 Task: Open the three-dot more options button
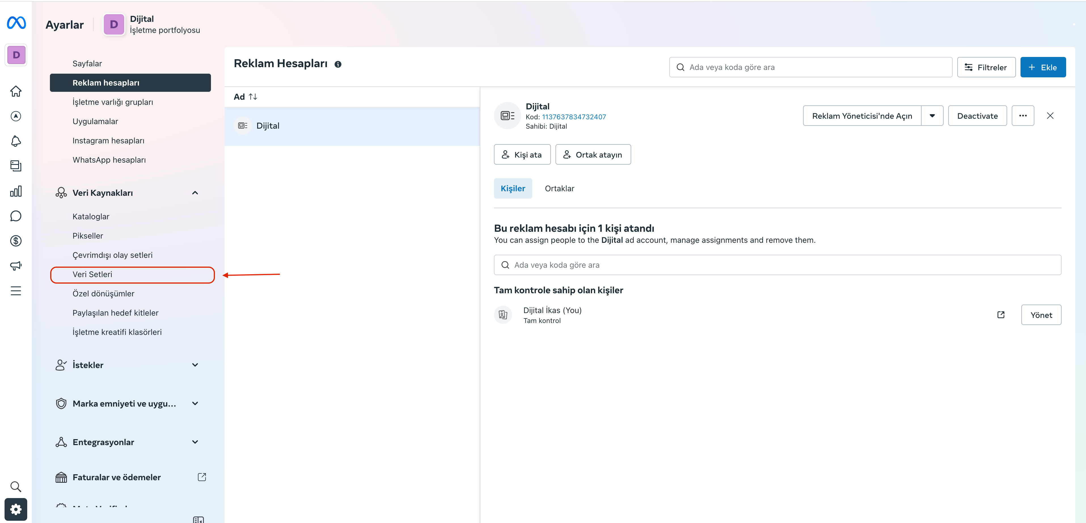pos(1023,116)
